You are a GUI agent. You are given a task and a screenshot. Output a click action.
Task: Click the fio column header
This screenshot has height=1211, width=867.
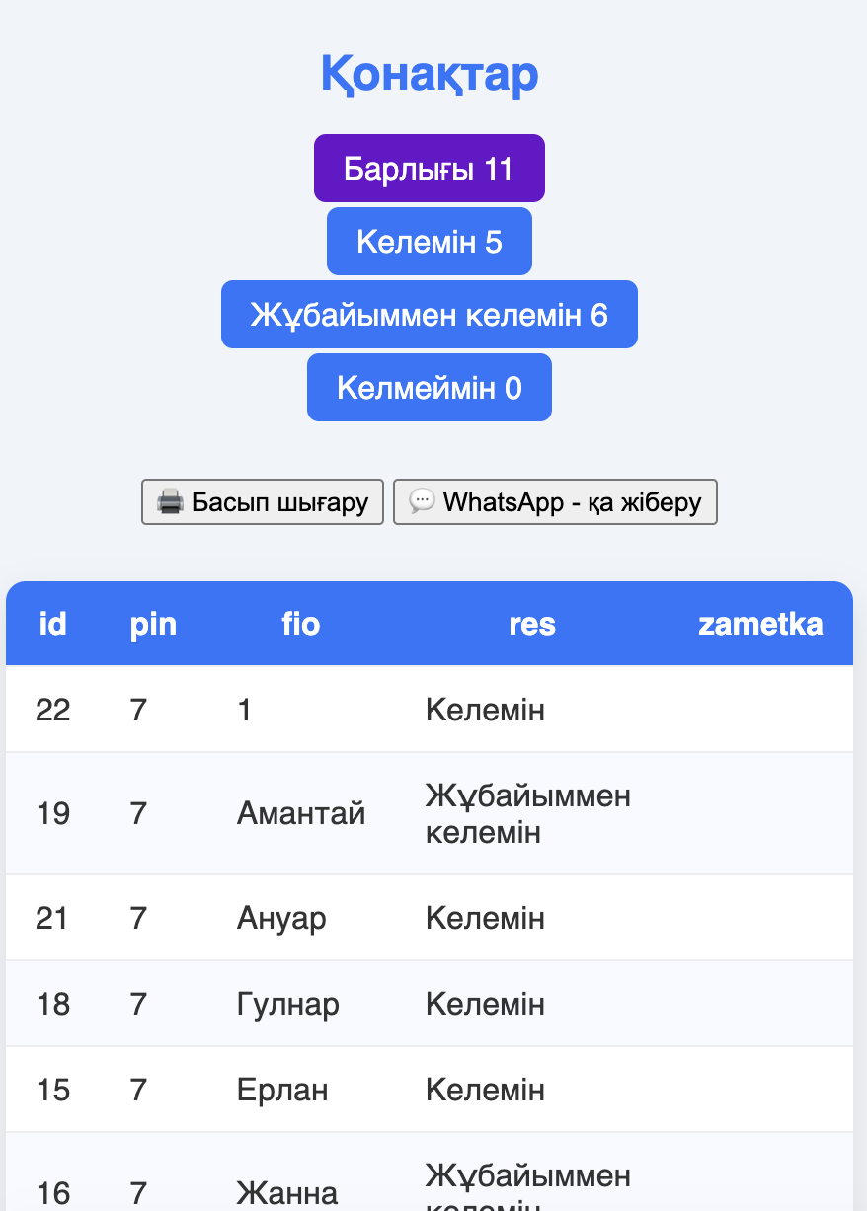click(300, 624)
